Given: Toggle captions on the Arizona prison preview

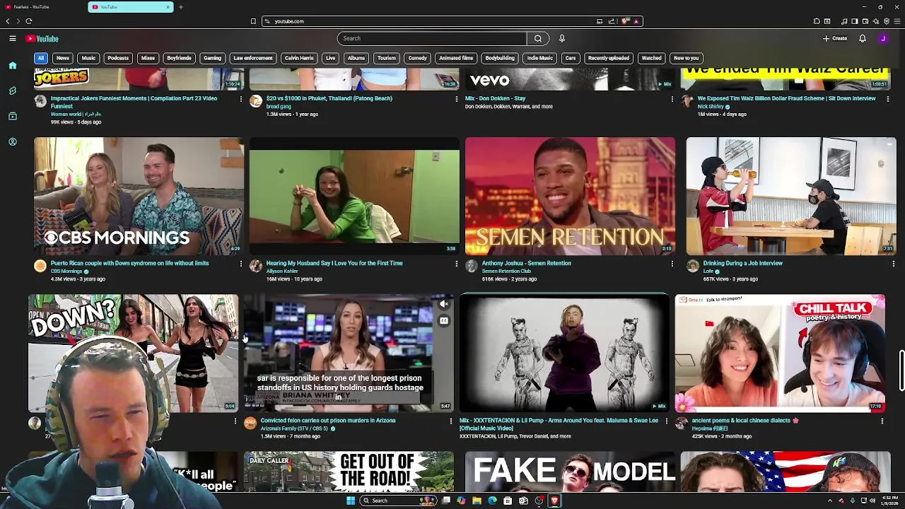Looking at the screenshot, I should point(444,321).
